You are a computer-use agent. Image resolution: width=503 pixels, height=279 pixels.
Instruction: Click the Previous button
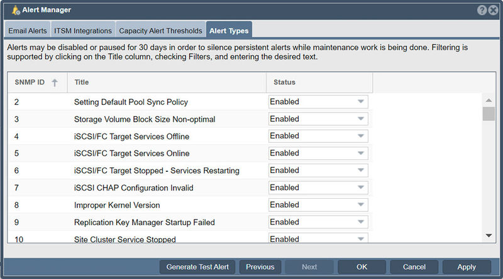click(x=260, y=267)
